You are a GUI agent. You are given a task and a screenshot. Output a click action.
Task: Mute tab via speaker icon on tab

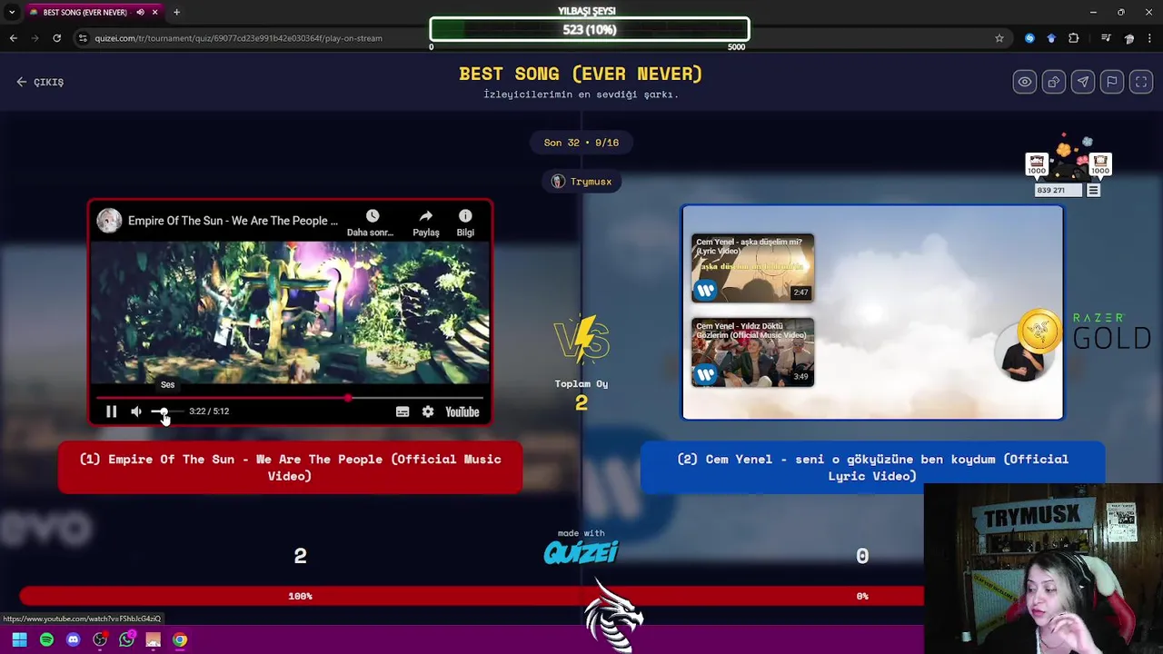click(x=140, y=13)
